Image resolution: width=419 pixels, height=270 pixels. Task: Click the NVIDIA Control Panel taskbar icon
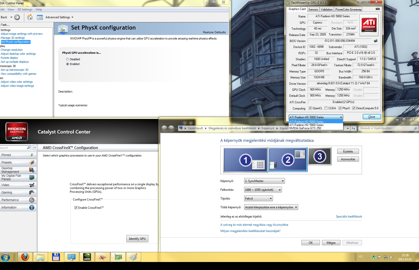87,257
